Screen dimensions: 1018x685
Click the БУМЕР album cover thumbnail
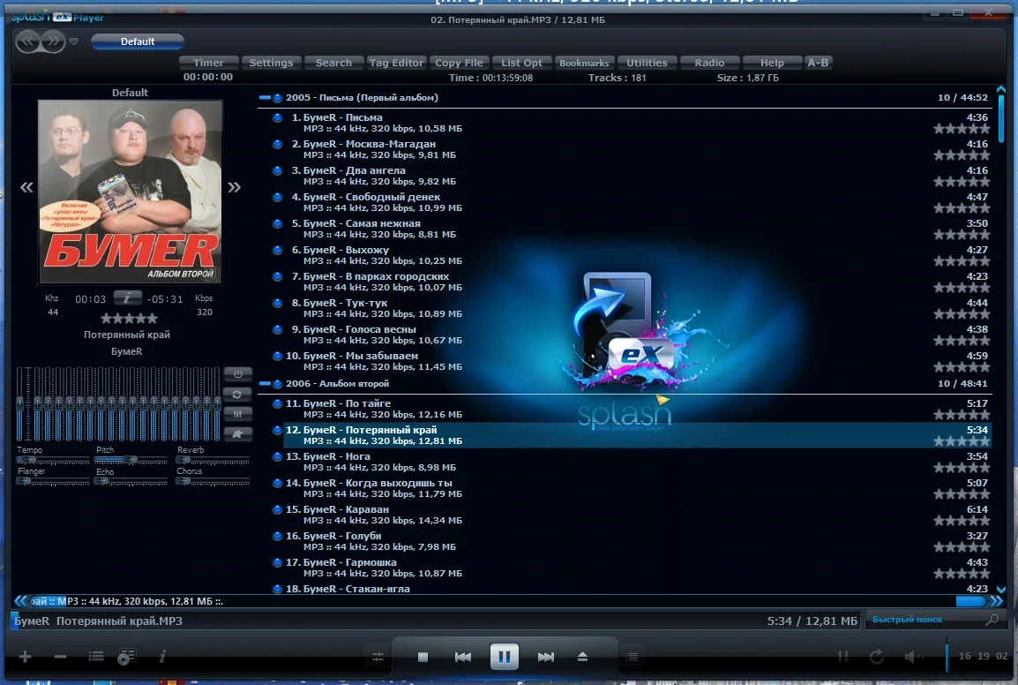coord(131,192)
